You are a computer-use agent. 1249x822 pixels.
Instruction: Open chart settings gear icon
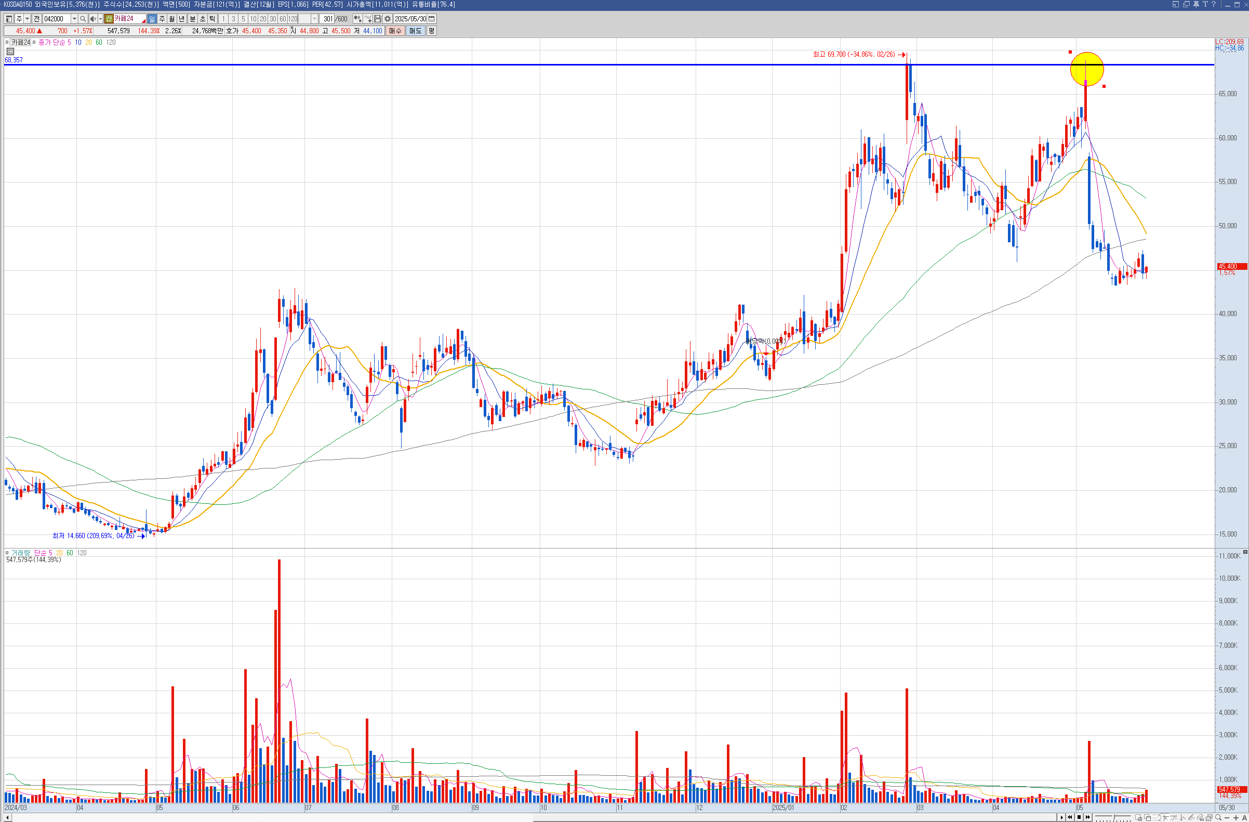point(388,19)
